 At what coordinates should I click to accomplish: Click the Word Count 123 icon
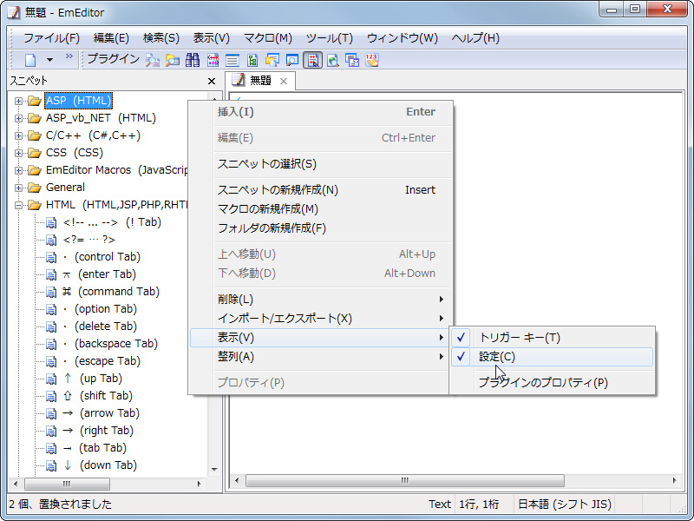373,60
